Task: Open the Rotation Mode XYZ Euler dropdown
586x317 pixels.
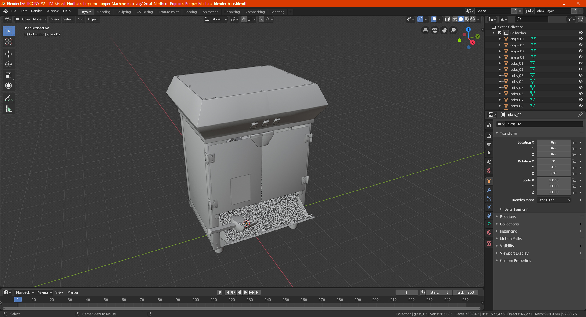Action: 554,200
